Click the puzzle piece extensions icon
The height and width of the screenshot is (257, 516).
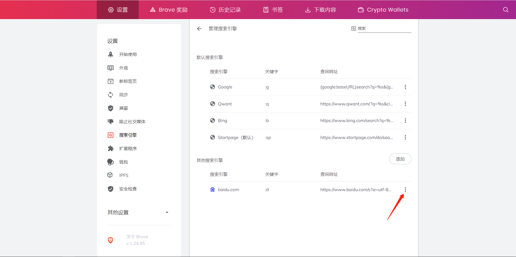point(110,148)
